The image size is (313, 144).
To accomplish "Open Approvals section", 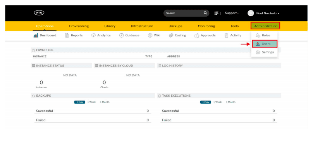I will click(x=205, y=35).
